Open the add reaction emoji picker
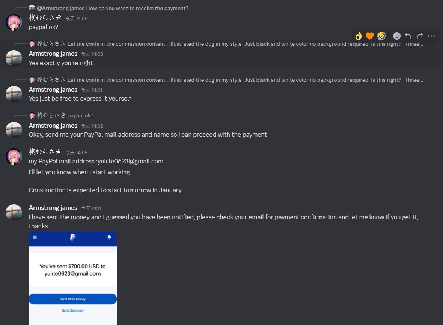The height and width of the screenshot is (325, 443). pos(397,36)
